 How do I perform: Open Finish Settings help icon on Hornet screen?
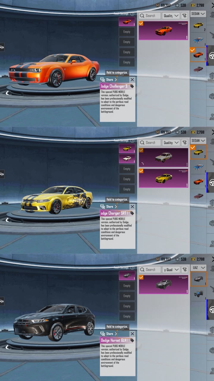[x=132, y=268]
